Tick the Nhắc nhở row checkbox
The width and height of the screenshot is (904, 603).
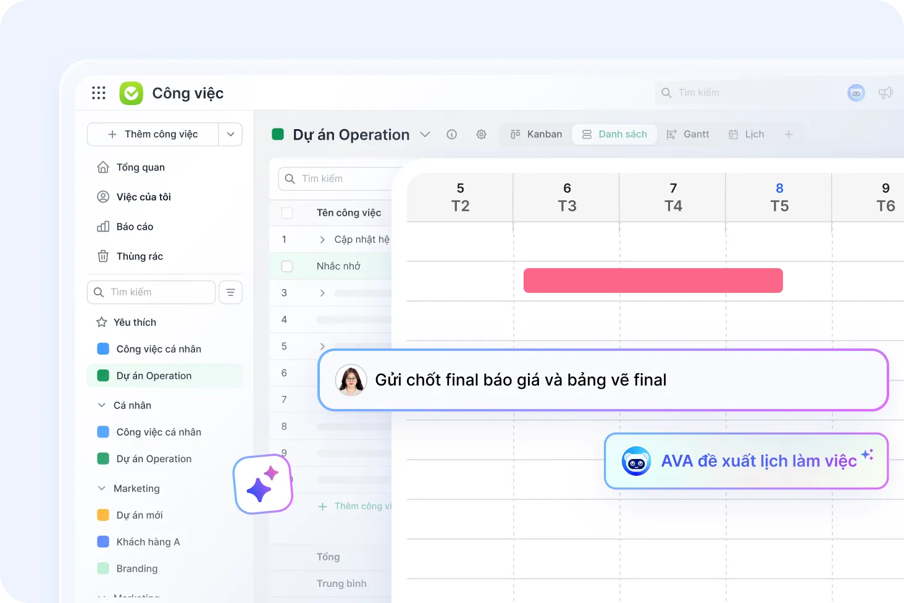pyautogui.click(x=287, y=266)
